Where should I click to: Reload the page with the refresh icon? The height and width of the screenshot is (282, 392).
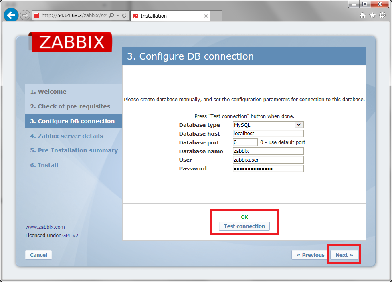coord(124,16)
